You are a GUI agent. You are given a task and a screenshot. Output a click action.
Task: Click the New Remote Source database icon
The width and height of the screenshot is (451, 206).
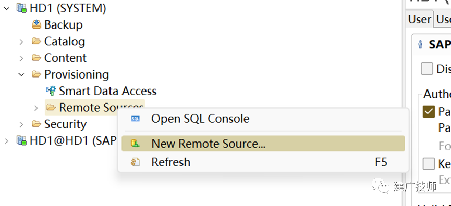[135, 144]
